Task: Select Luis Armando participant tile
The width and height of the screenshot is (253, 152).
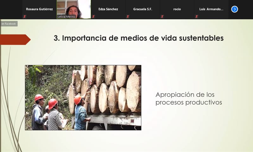Action: click(211, 9)
